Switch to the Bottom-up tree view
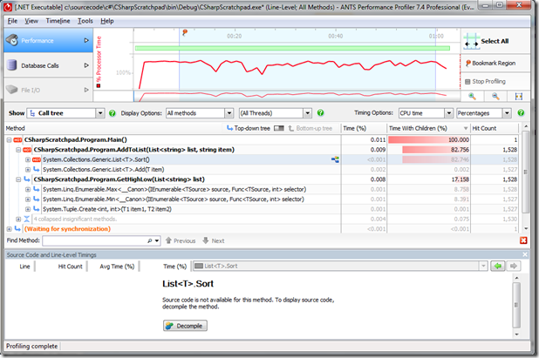 point(310,128)
